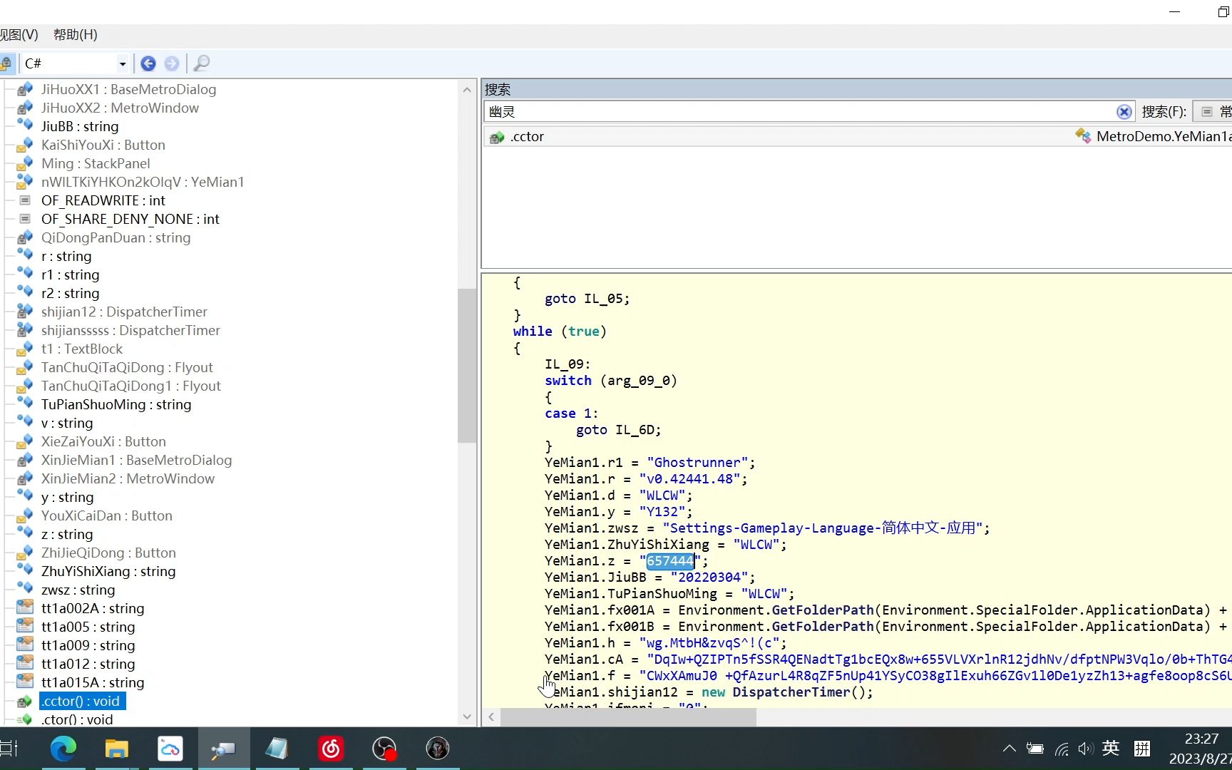Image resolution: width=1232 pixels, height=770 pixels.
Task: Click the 搜索 panel title
Action: click(x=498, y=90)
